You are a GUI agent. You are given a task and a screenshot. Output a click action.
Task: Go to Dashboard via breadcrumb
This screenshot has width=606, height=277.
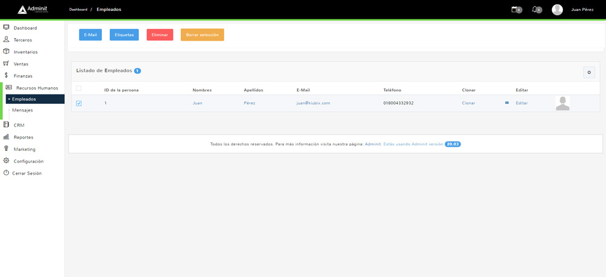coord(78,10)
